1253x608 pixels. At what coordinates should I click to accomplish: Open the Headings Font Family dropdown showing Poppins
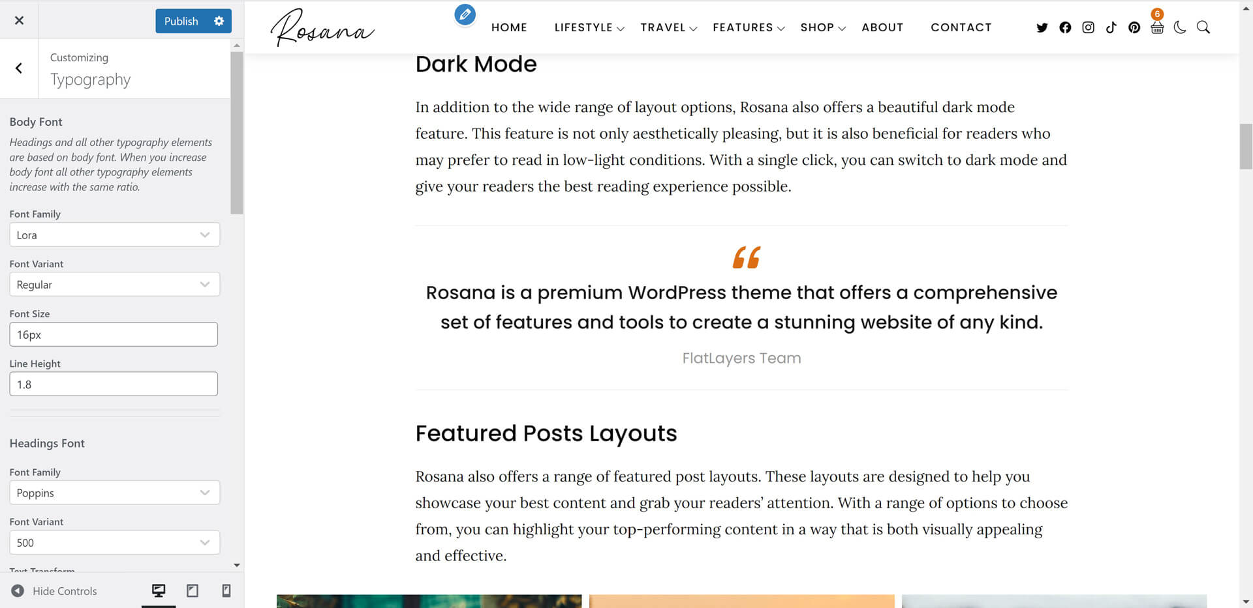point(114,493)
